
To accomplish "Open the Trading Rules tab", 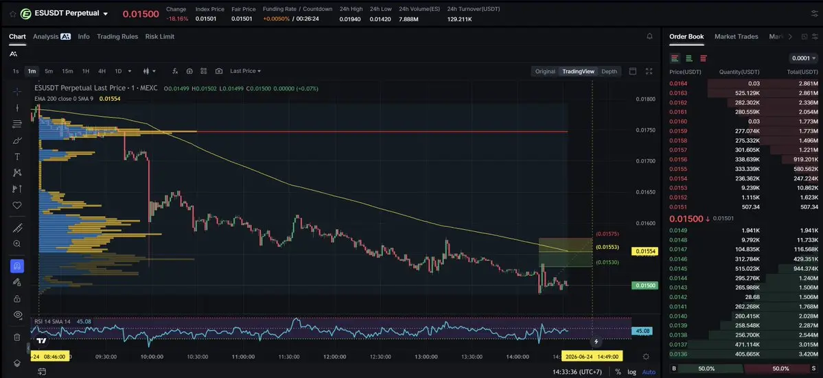I will (117, 36).
